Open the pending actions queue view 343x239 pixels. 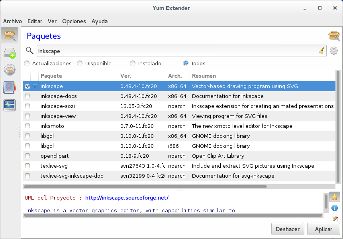[10, 53]
